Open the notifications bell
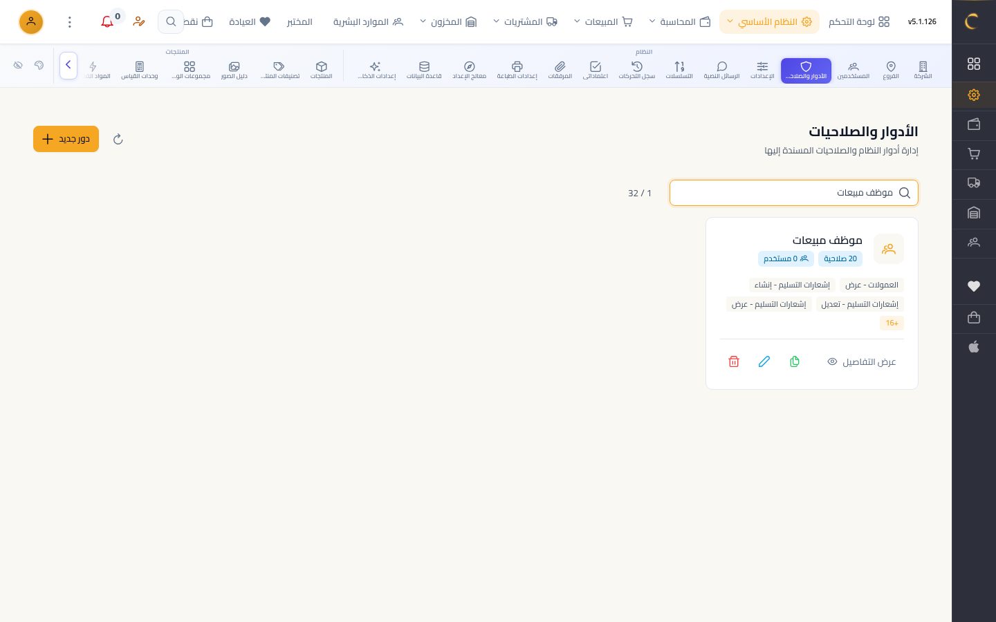The image size is (996, 622). click(107, 21)
